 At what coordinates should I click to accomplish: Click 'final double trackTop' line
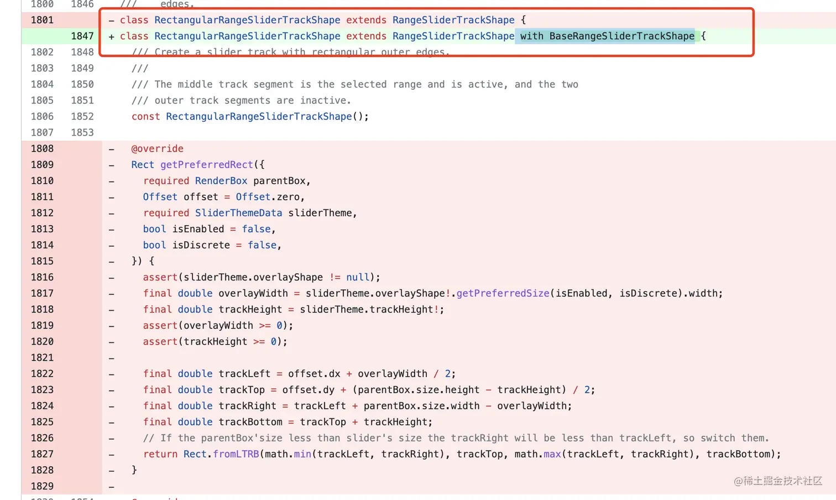click(369, 389)
